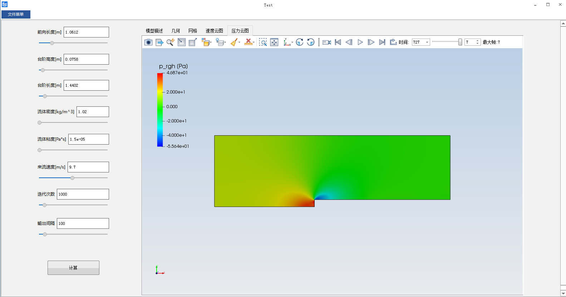Image resolution: width=566 pixels, height=297 pixels.
Task: Open dropdown arrow next to axes icon
Action: pyautogui.click(x=292, y=42)
